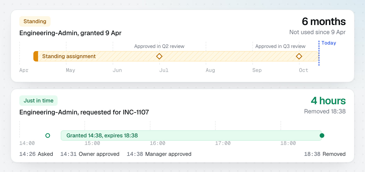This screenshot has height=172, width=365.
Task: Click 'Approved in Q2 review' label
Action: pyautogui.click(x=159, y=46)
